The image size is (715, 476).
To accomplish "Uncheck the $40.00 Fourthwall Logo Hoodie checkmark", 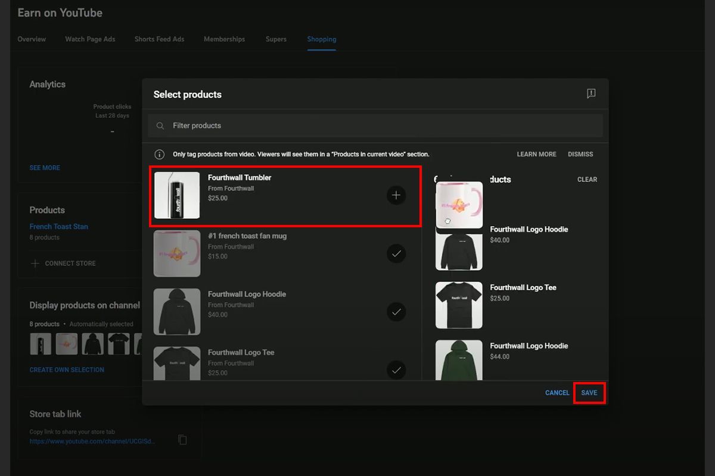I will pyautogui.click(x=396, y=312).
